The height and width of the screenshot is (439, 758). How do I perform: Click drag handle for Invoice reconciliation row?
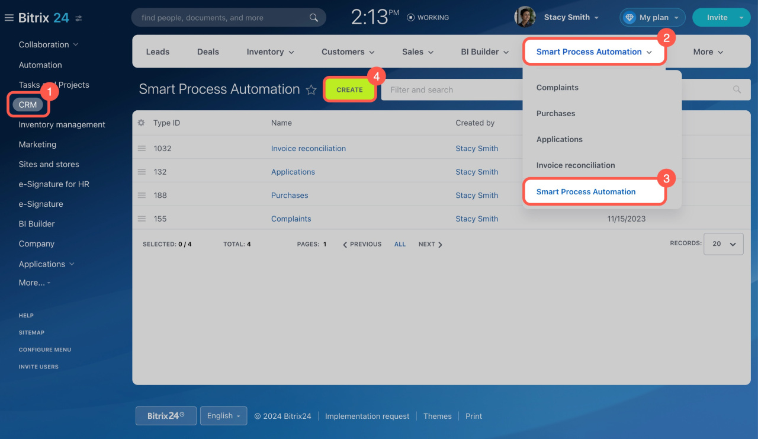pyautogui.click(x=142, y=148)
